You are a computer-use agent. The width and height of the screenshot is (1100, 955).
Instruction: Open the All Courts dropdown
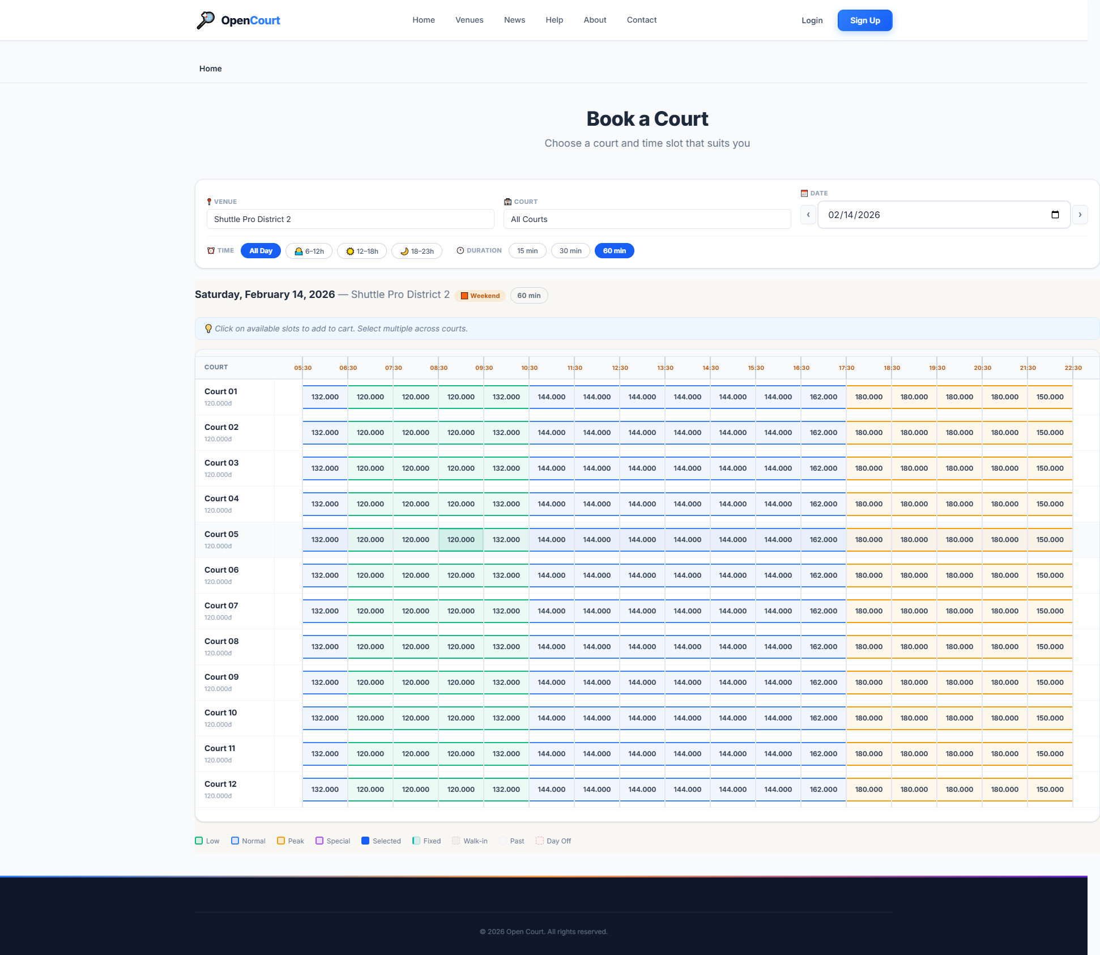point(647,219)
